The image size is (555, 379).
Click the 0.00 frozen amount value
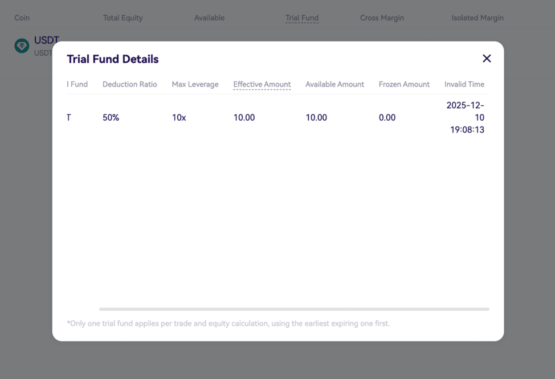tap(387, 118)
